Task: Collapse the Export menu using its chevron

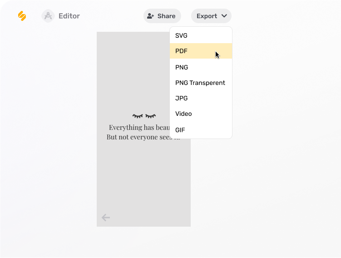Action: [224, 16]
